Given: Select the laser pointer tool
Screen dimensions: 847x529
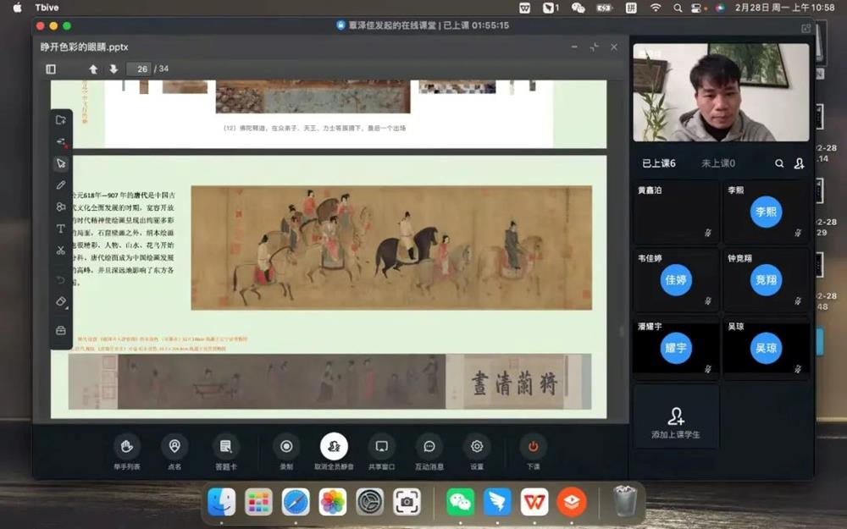Looking at the screenshot, I should click(x=61, y=142).
